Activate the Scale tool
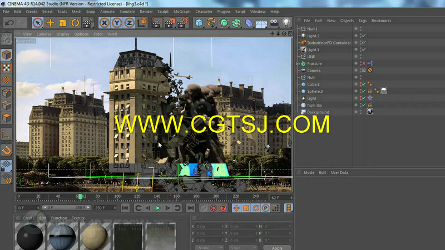 tap(62, 23)
